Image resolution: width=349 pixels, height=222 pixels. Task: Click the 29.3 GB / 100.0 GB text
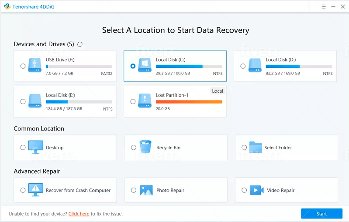pos(173,73)
